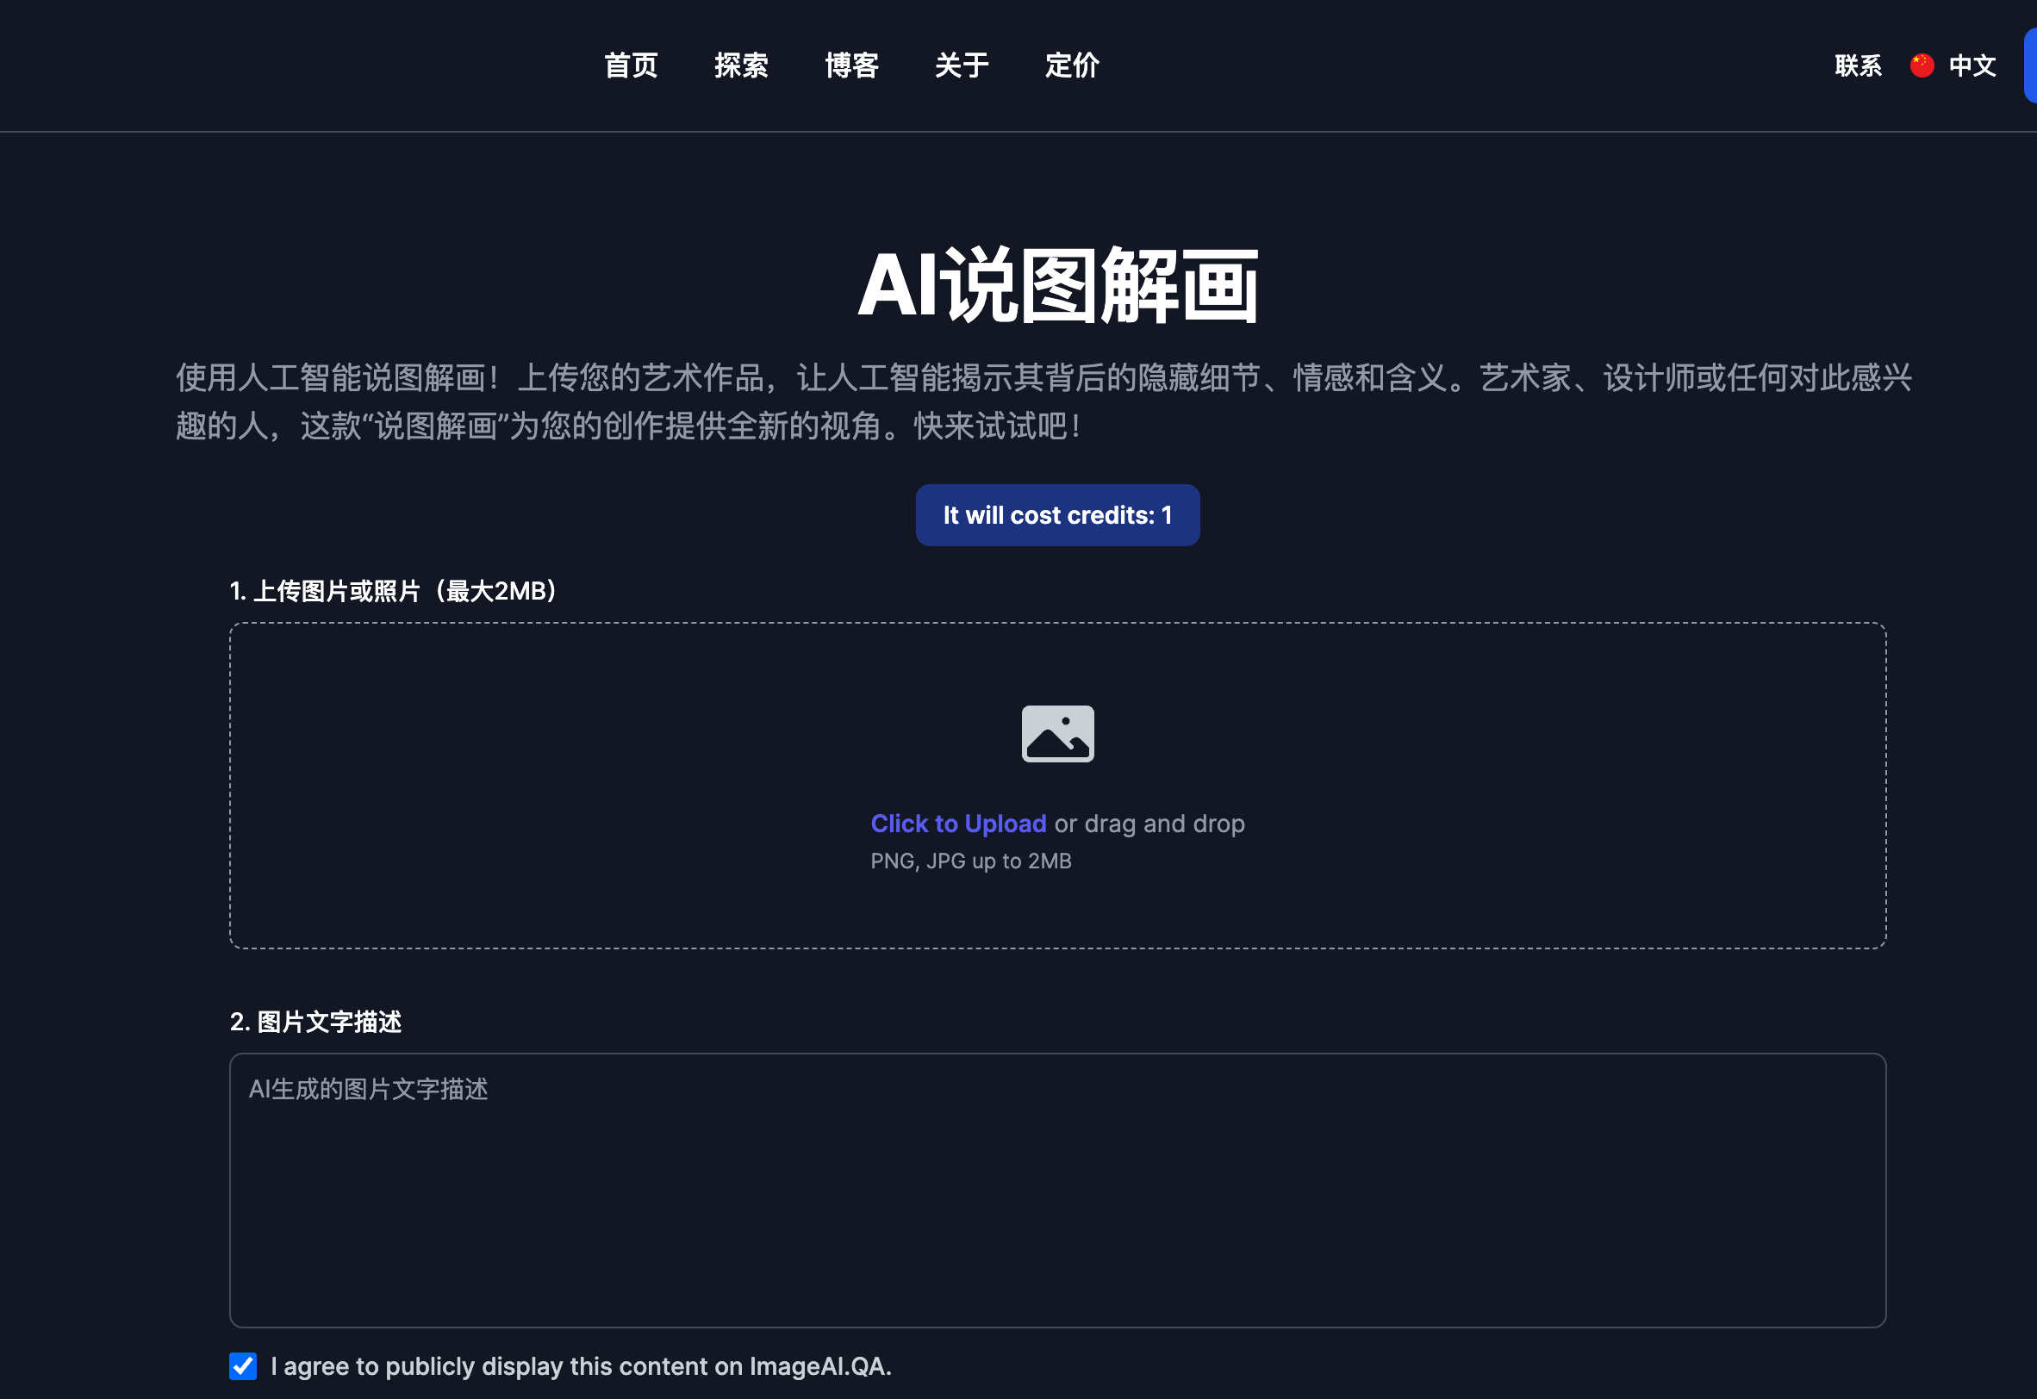Click the 'It will cost credits: 1' badge
The image size is (2037, 1399).
point(1057,515)
